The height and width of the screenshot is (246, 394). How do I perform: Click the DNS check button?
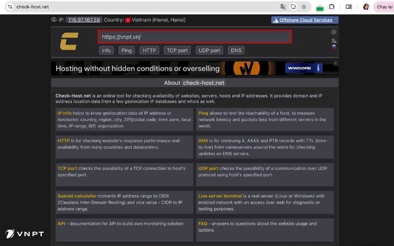pyautogui.click(x=236, y=51)
